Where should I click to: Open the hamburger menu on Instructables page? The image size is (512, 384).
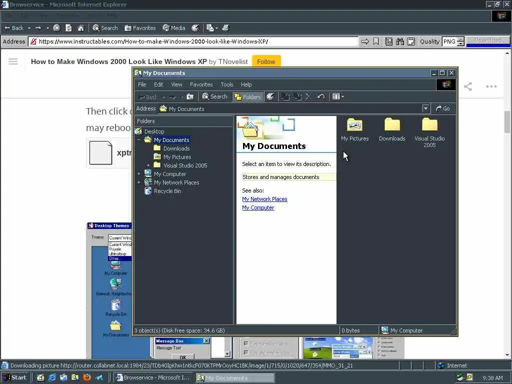pyautogui.click(x=13, y=61)
